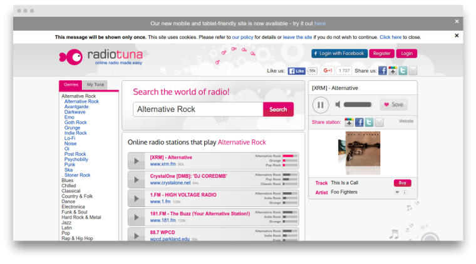Expand the Jazz genre
This screenshot has width=476, height=264.
point(66,223)
